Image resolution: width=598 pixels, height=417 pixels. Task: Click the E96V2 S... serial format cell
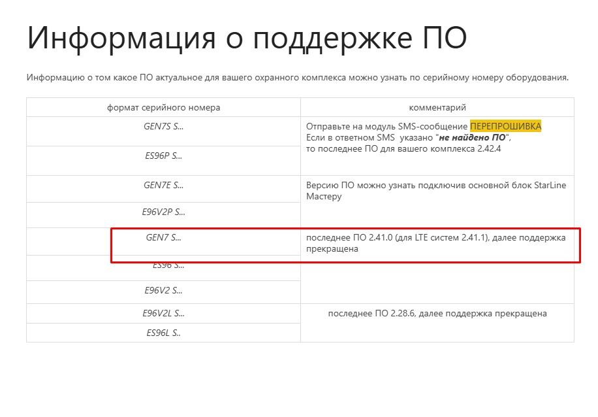[x=163, y=290]
